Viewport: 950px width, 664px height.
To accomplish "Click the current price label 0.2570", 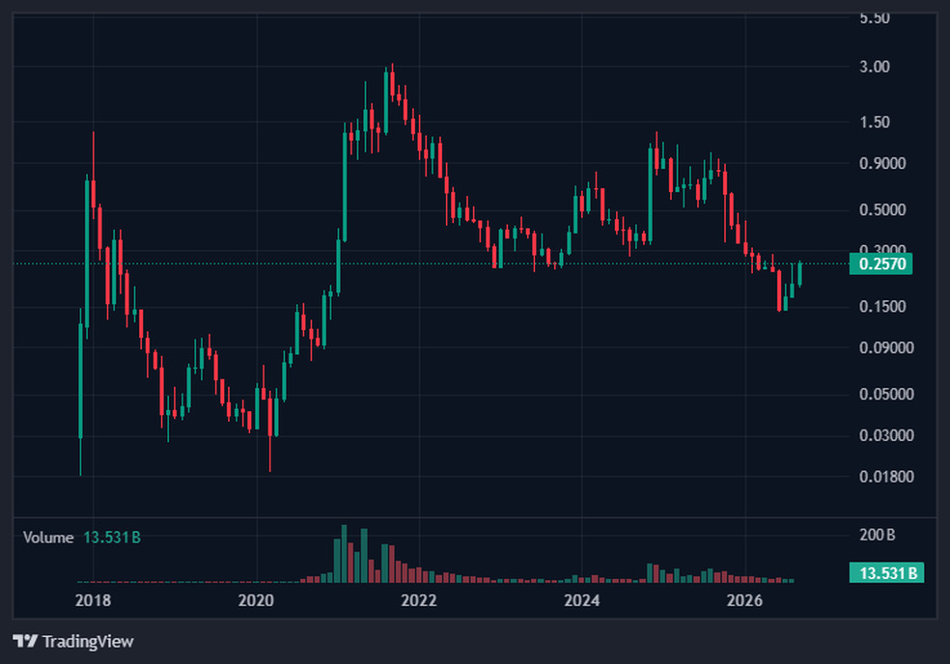I will tap(880, 264).
